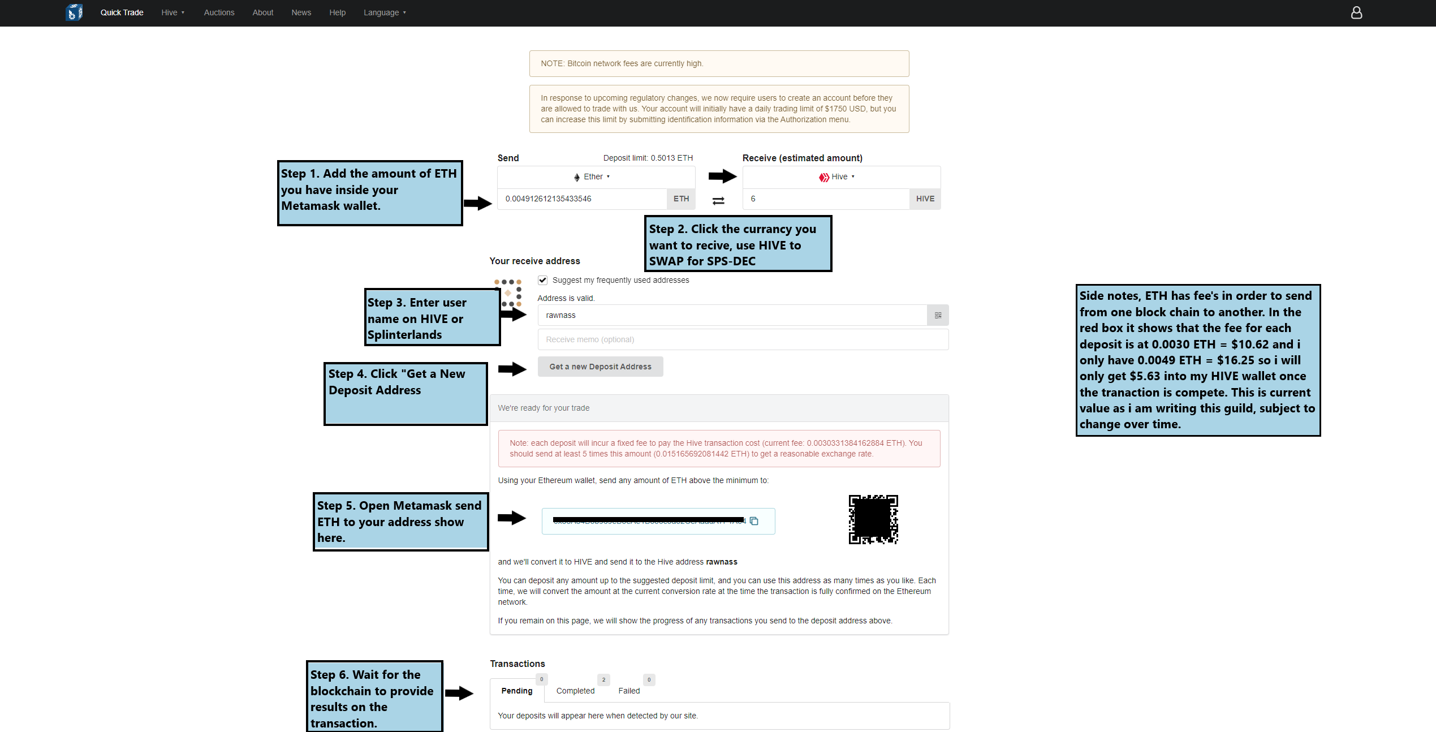Scan QR code icon beside the rawnass field
This screenshot has height=732, width=1436.
point(938,315)
